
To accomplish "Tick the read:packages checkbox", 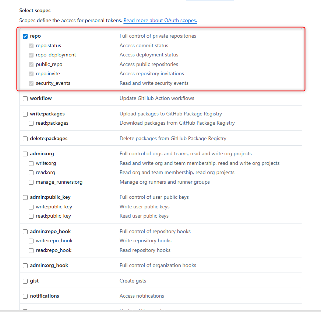I will coord(31,123).
